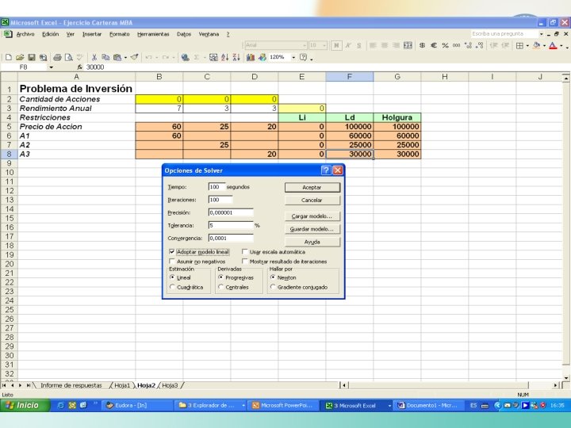Image resolution: width=571 pixels, height=428 pixels.
Task: Select the Cuadrática estimation radio button
Action: pos(172,287)
